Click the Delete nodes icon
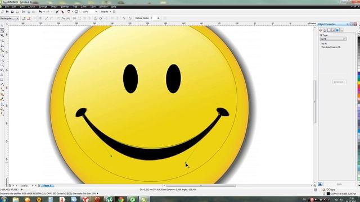The image size is (360, 202). pyautogui.click(x=29, y=18)
